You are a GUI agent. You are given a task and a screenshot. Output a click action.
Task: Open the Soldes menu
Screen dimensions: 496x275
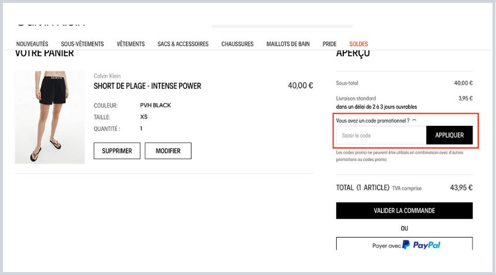pos(358,44)
